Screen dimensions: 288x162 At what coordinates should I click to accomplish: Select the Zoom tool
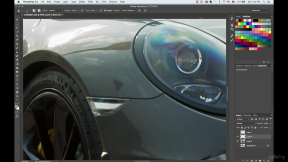17,96
